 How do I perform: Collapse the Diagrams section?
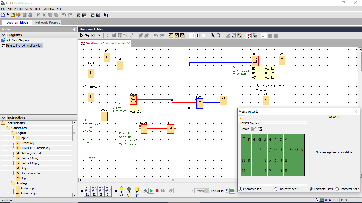[x=3, y=35]
